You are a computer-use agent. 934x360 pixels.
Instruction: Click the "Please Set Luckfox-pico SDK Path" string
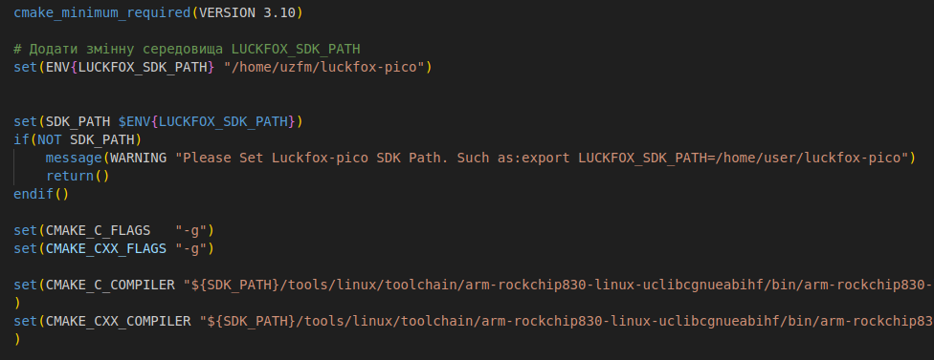[545, 158]
